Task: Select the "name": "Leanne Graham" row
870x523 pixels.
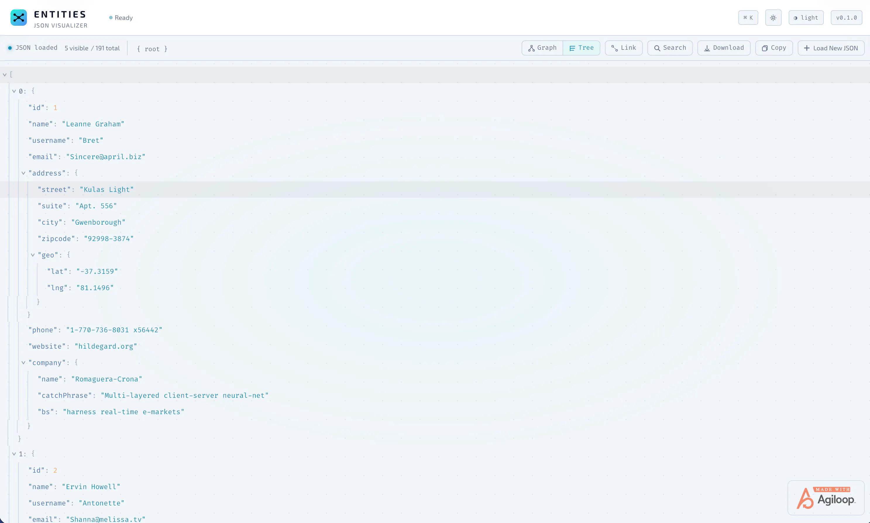Action: [435, 124]
